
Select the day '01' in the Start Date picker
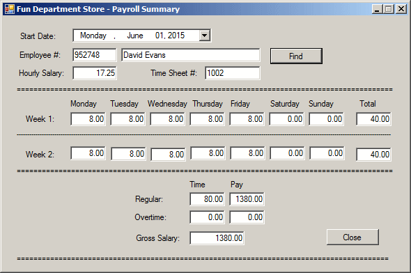pos(160,36)
